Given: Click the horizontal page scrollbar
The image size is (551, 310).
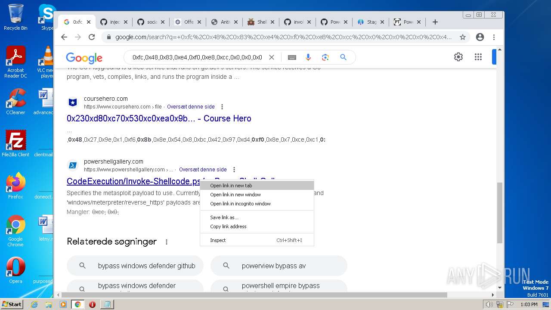Looking at the screenshot, I should pos(254,295).
